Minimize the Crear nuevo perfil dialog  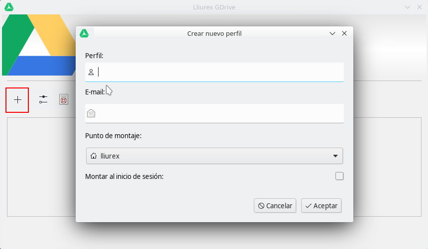[332, 33]
